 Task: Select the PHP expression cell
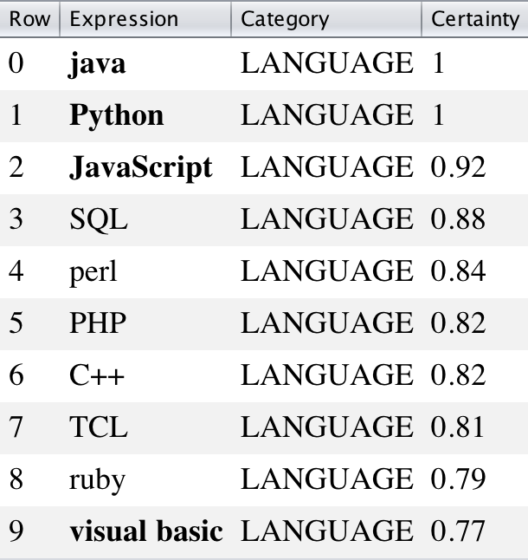98,323
